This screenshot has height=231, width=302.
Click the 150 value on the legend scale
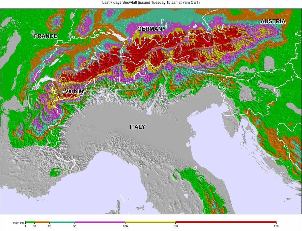tap(175, 226)
